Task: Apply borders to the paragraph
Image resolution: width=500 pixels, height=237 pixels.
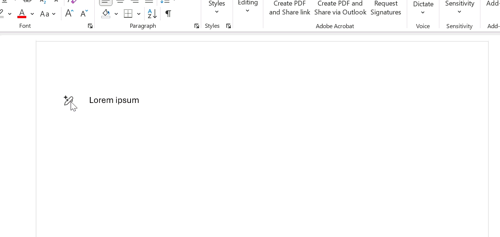Action: 128,14
